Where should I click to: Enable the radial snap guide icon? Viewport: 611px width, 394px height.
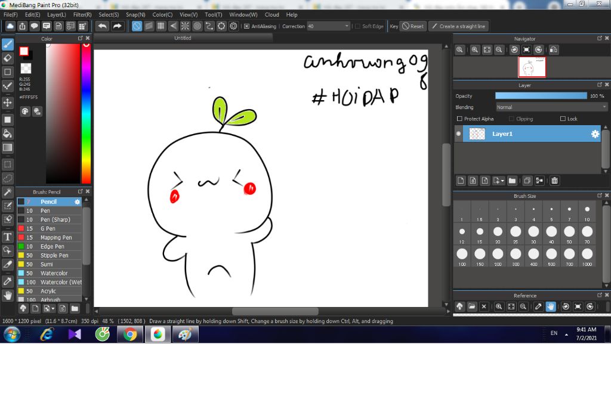pos(185,26)
